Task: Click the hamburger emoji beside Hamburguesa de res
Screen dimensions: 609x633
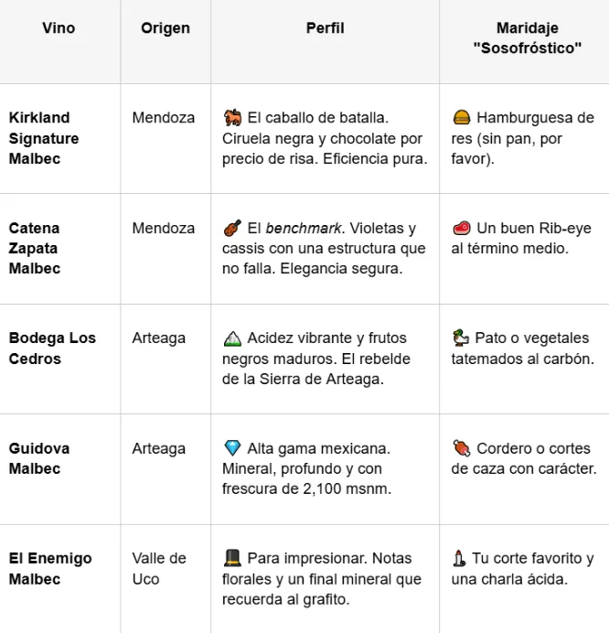Action: 461,118
